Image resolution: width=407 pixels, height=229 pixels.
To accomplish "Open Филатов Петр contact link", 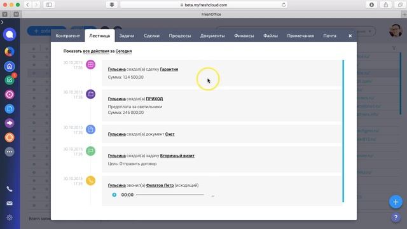I will click(x=160, y=185).
